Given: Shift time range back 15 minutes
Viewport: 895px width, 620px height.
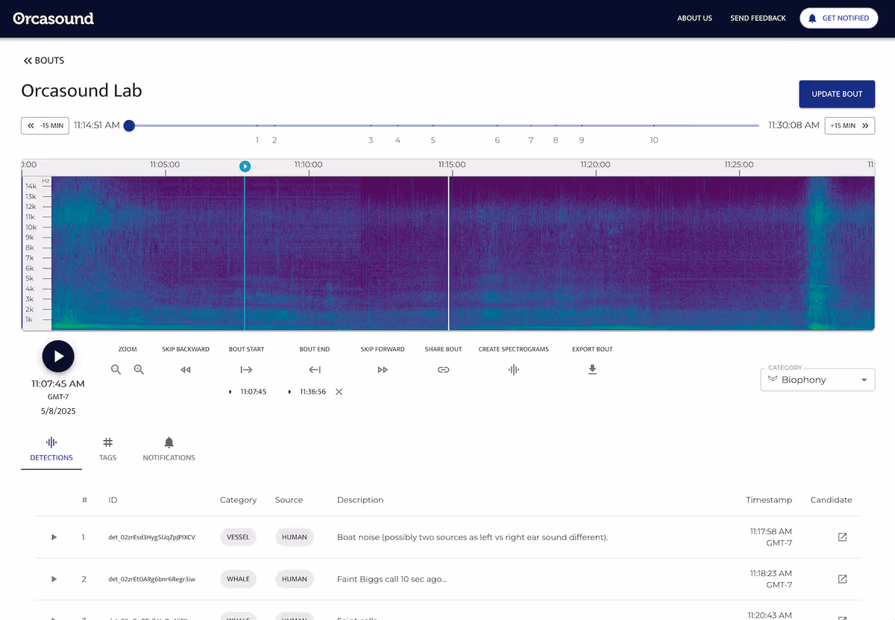Looking at the screenshot, I should coord(45,125).
